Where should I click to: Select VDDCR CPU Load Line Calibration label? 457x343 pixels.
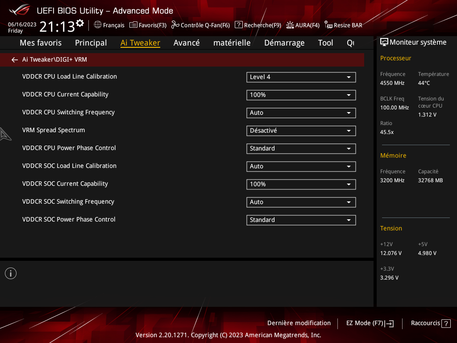coord(69,76)
